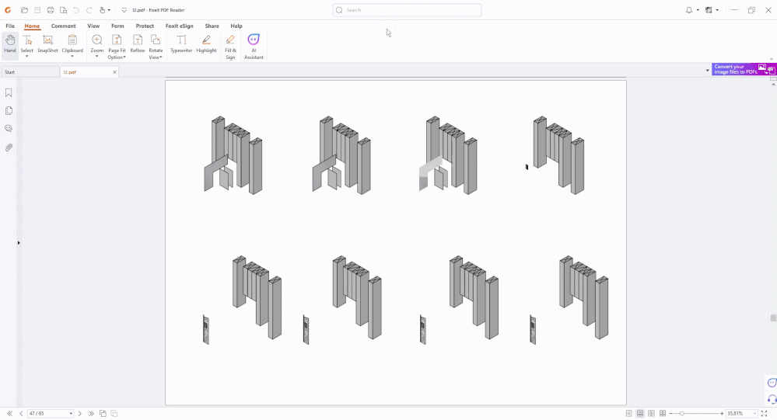777x420 pixels.
Task: Open the support headset icon
Action: [772, 399]
